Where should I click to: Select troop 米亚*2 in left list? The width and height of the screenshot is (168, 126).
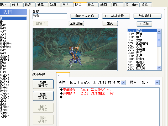click(13, 75)
